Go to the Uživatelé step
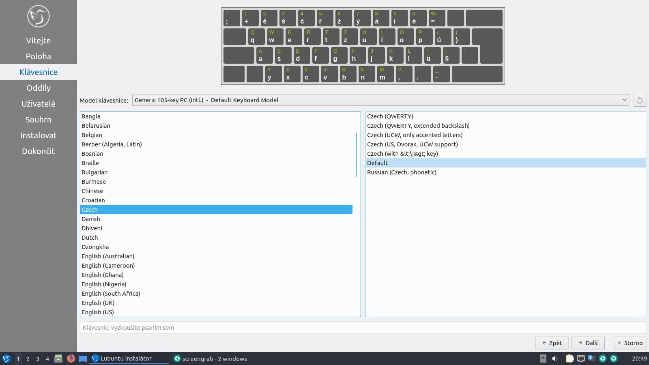649x365 pixels. coord(39,104)
